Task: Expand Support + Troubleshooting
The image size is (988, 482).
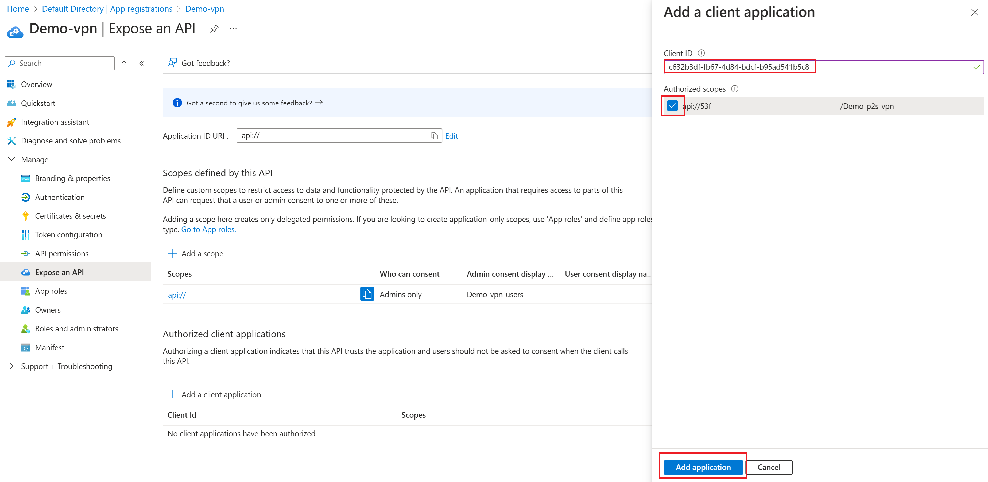Action: click(11, 366)
